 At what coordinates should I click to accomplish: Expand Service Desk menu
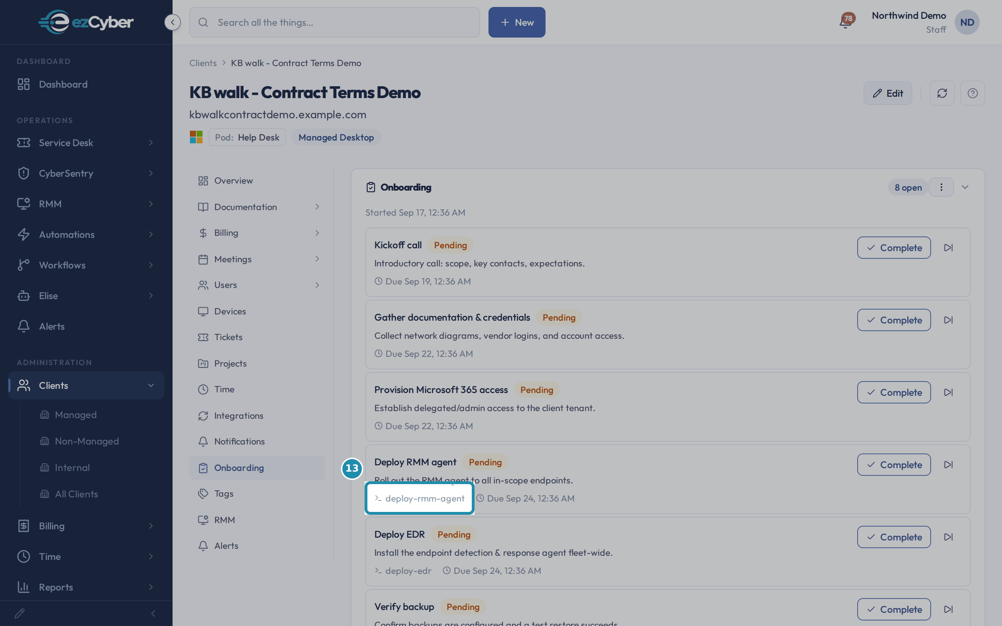click(86, 143)
